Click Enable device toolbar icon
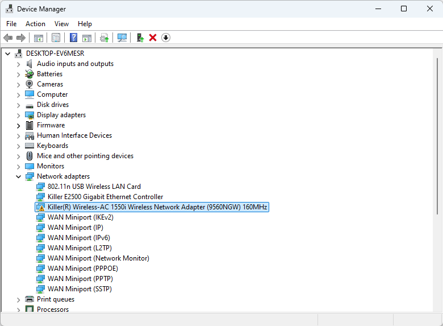The width and height of the screenshot is (443, 326). [140, 38]
